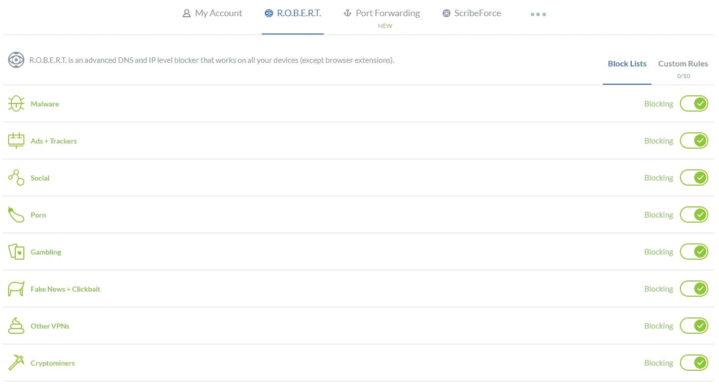The image size is (719, 390).
Task: Open the three-dots more menu
Action: coord(538,14)
